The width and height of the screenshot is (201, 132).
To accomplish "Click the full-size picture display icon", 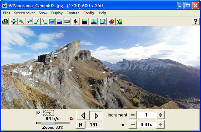I will tap(60, 21).
